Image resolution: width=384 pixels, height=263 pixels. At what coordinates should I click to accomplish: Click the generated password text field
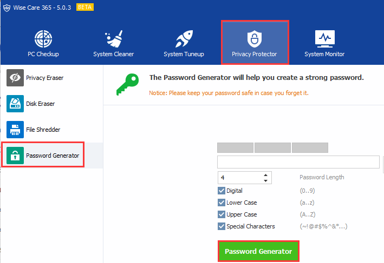tap(298, 162)
